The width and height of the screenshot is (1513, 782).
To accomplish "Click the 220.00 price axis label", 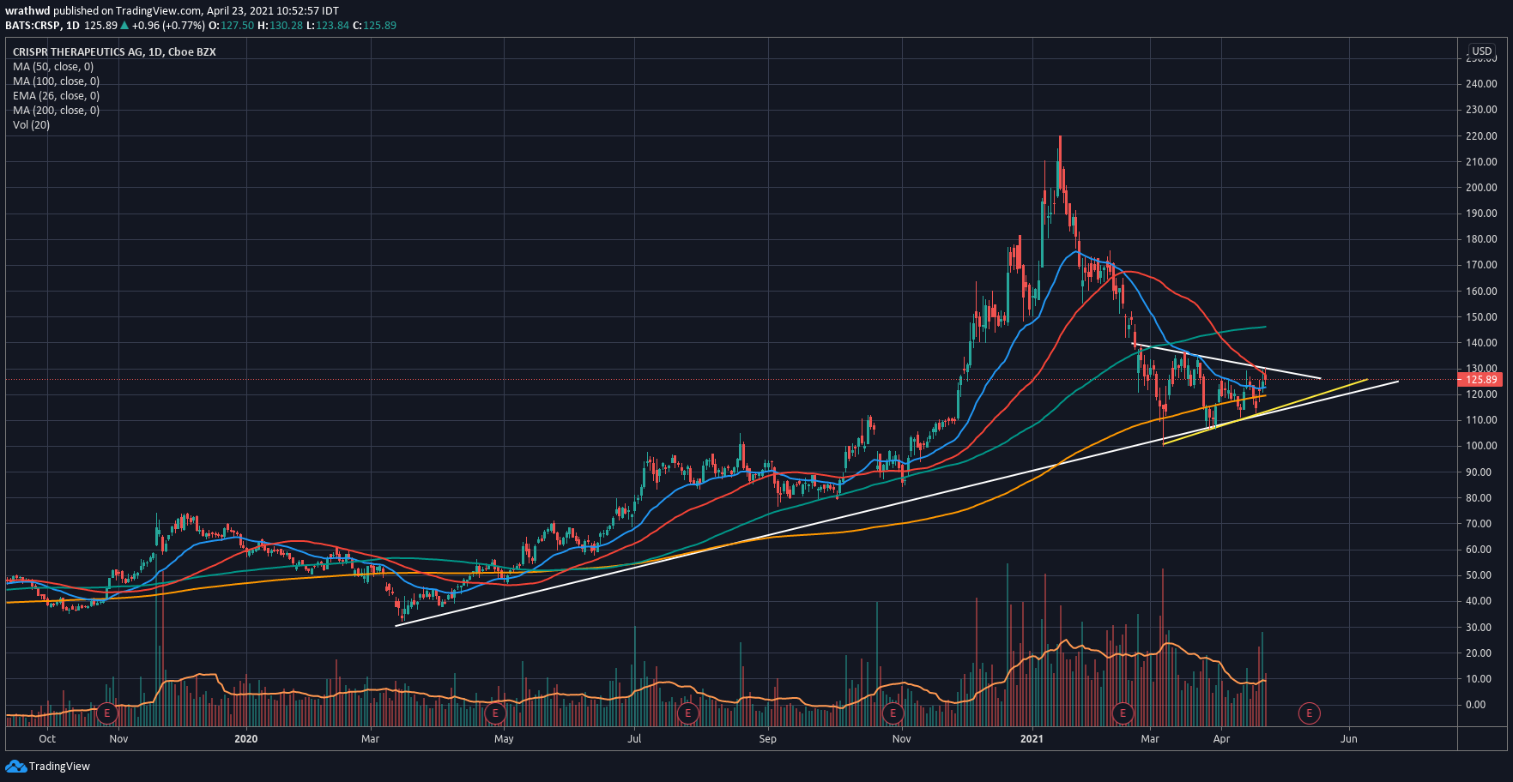I will [x=1482, y=136].
